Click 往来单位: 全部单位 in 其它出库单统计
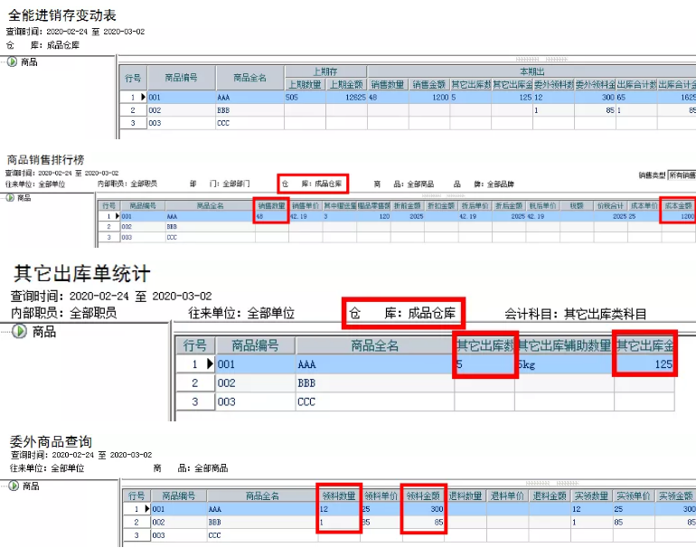Viewport: 696px width, 557px height. [241, 313]
